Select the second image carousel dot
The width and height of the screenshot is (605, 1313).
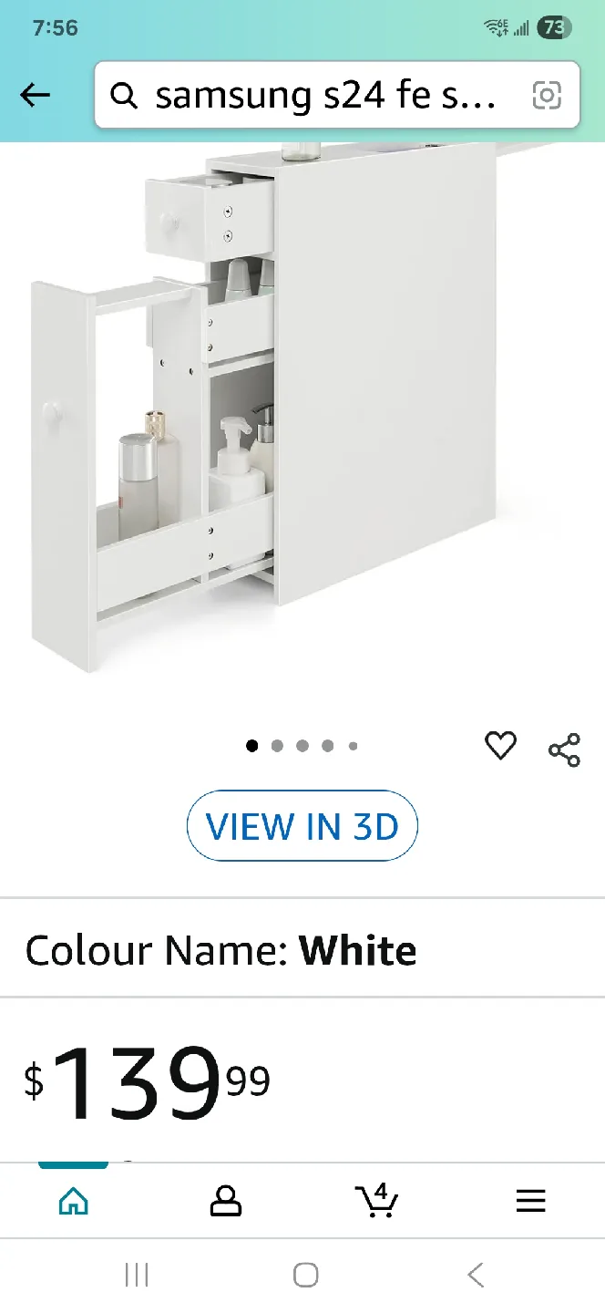coord(277,746)
